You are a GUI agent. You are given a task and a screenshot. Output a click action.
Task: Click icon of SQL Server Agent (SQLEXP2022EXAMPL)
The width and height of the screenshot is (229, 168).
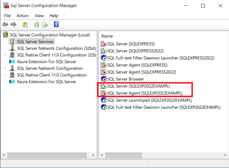(103, 93)
